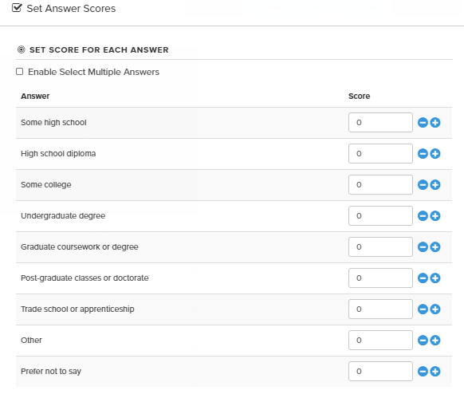Viewport: 464px width, 394px height.
Task: Add row after Trade school or apprenticeship
Action: 435,309
